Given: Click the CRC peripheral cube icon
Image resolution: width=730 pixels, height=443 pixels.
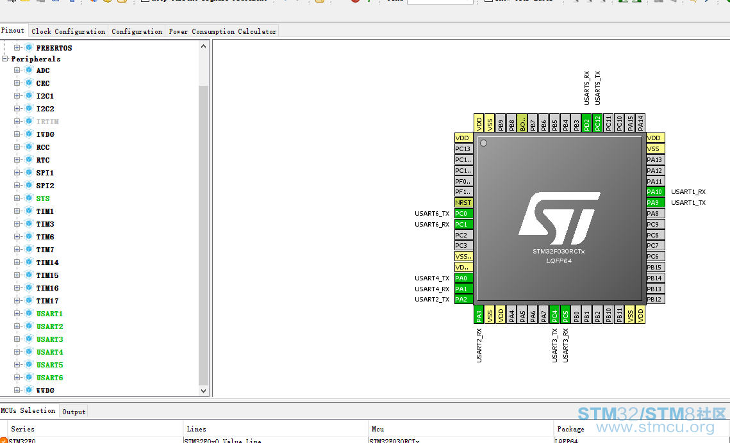Looking at the screenshot, I should pyautogui.click(x=29, y=83).
